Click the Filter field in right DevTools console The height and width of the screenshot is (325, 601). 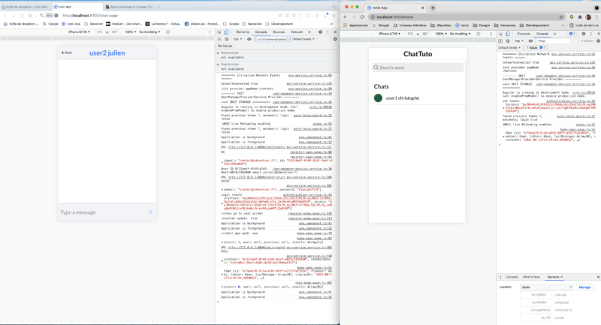click(x=554, y=41)
